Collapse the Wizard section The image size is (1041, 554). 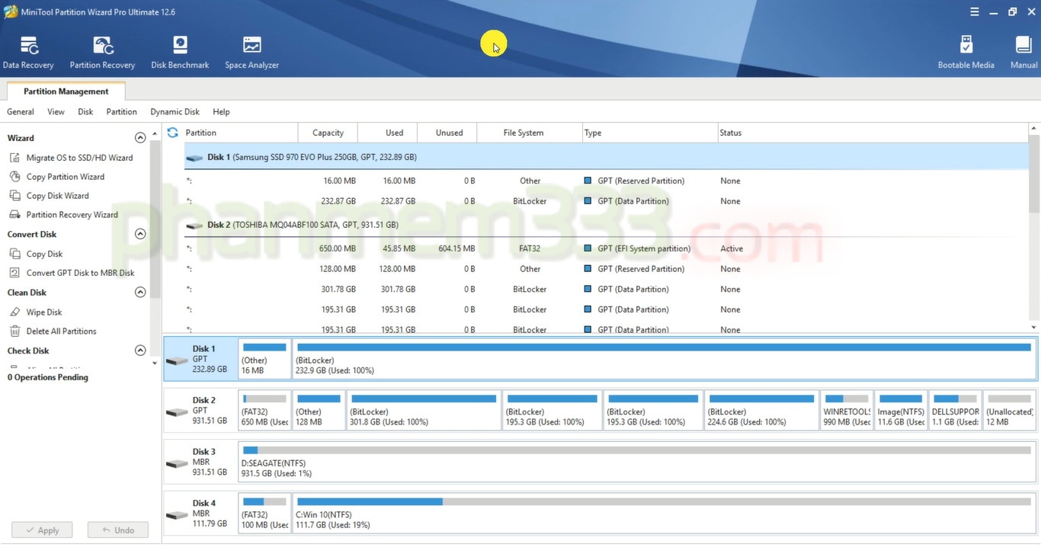pos(140,138)
